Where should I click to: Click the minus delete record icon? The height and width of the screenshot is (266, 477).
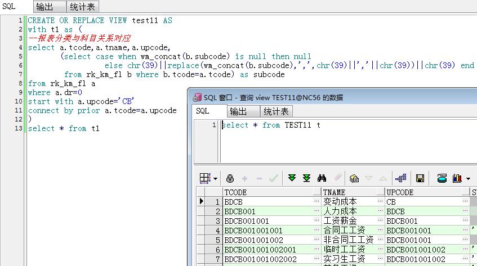(259, 178)
